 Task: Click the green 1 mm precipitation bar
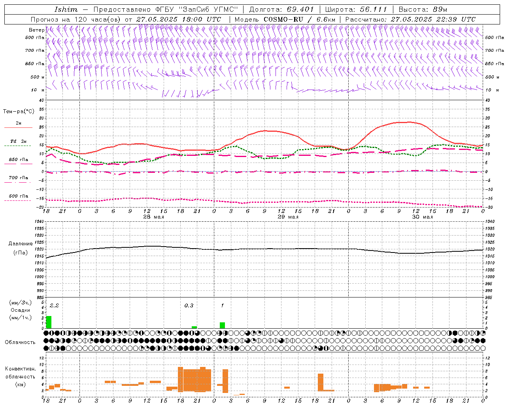[222, 325]
